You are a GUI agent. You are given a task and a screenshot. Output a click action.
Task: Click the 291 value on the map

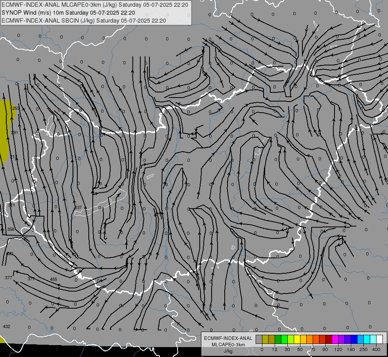point(15,132)
